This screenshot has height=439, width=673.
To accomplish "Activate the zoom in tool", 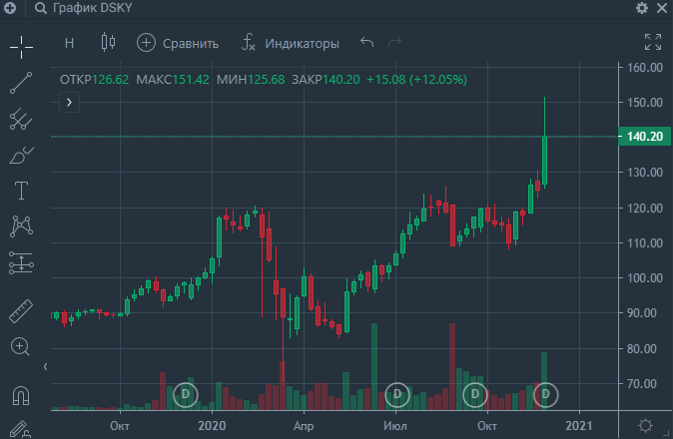I will pyautogui.click(x=20, y=346).
